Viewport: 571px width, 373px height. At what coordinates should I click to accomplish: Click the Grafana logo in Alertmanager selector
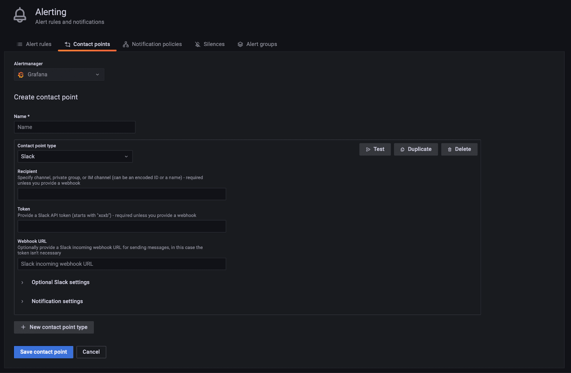tap(21, 75)
